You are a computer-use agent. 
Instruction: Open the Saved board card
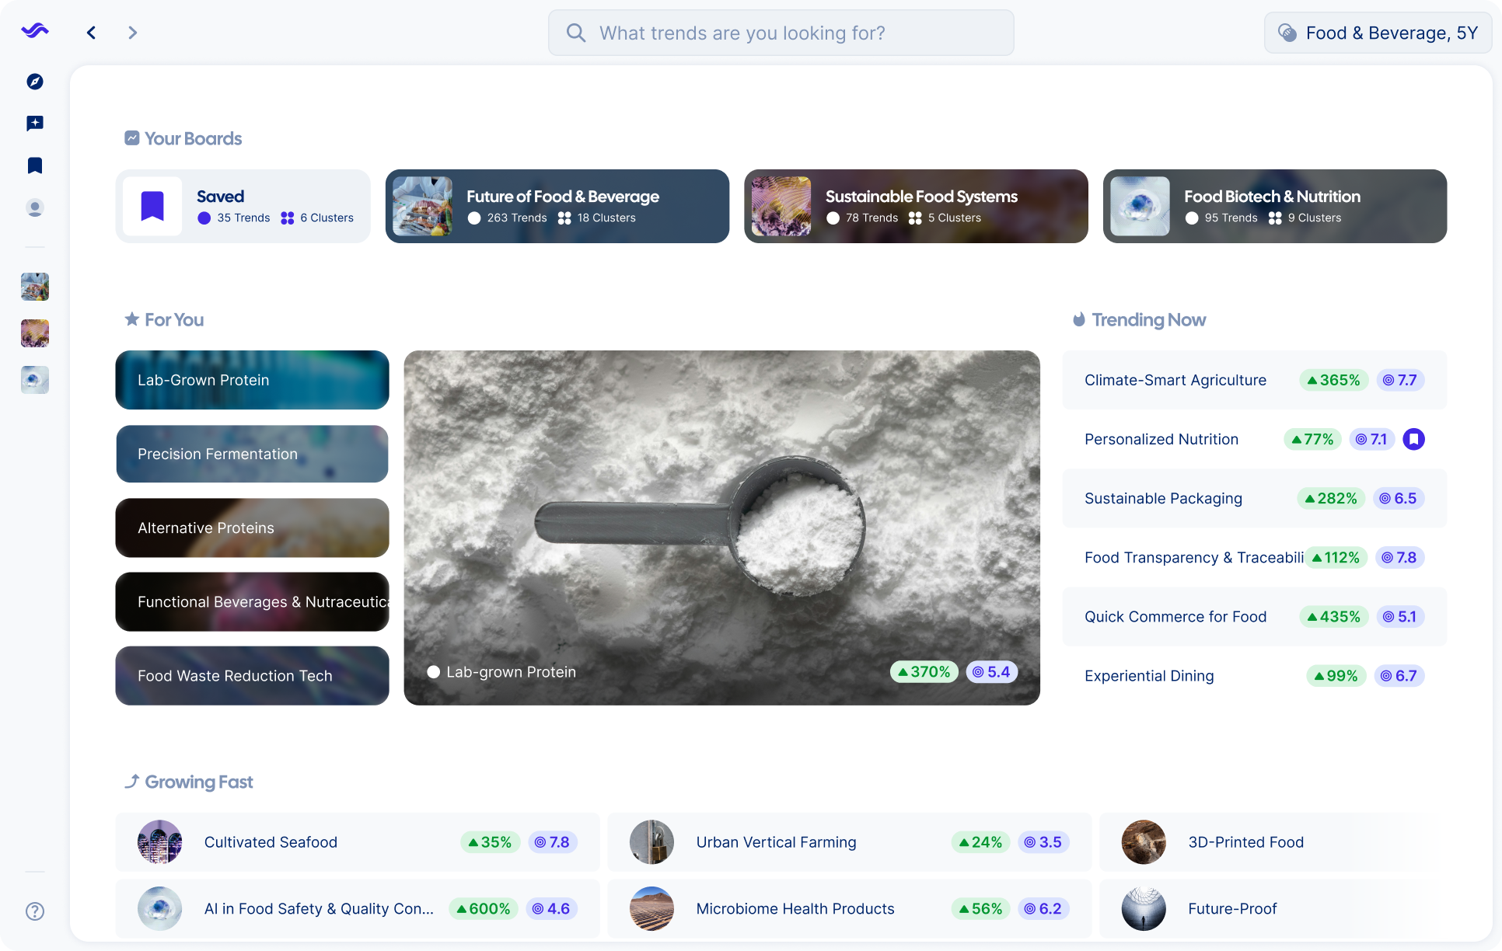tap(243, 207)
